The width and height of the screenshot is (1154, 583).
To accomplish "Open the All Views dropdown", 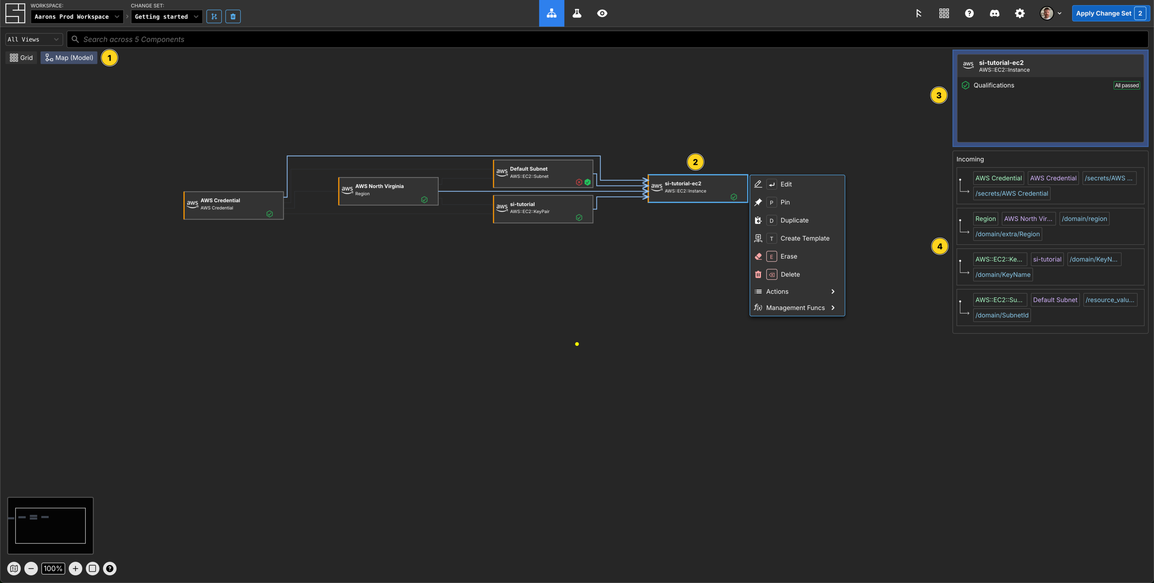I will pyautogui.click(x=34, y=39).
